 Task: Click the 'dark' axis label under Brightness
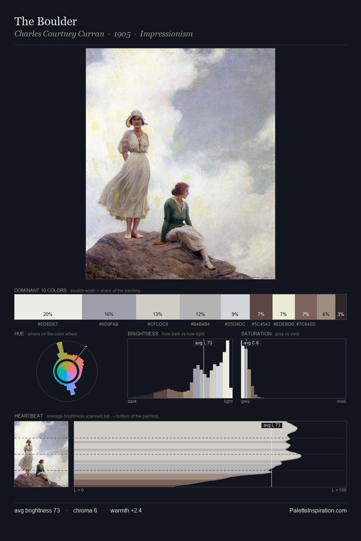[x=132, y=401]
